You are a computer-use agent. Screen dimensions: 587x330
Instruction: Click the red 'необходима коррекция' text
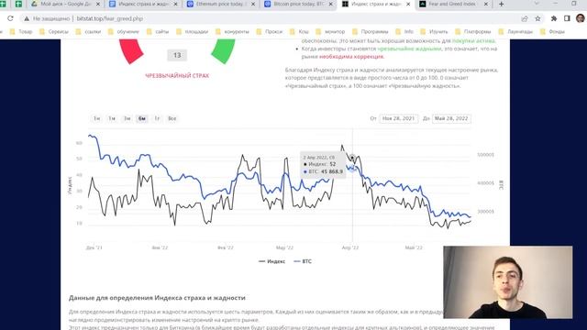pyautogui.click(x=351, y=57)
